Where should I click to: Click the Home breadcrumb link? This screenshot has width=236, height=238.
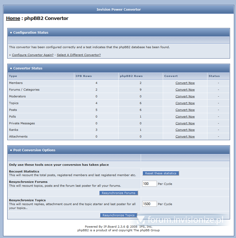click(13, 18)
